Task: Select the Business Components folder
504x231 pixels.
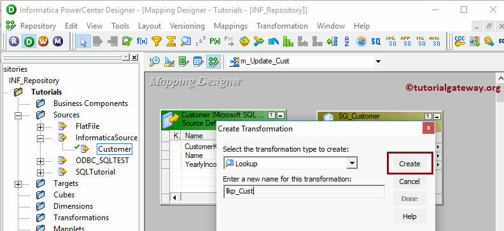Action: coord(90,103)
